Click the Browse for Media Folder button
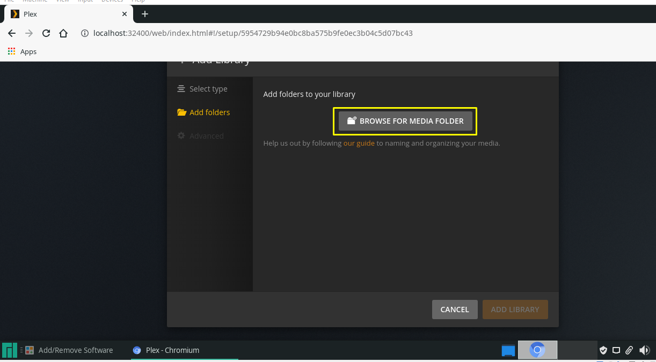 point(405,121)
